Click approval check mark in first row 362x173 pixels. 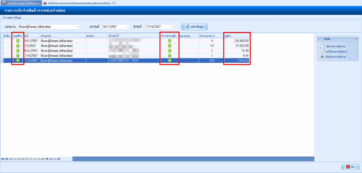point(18,41)
